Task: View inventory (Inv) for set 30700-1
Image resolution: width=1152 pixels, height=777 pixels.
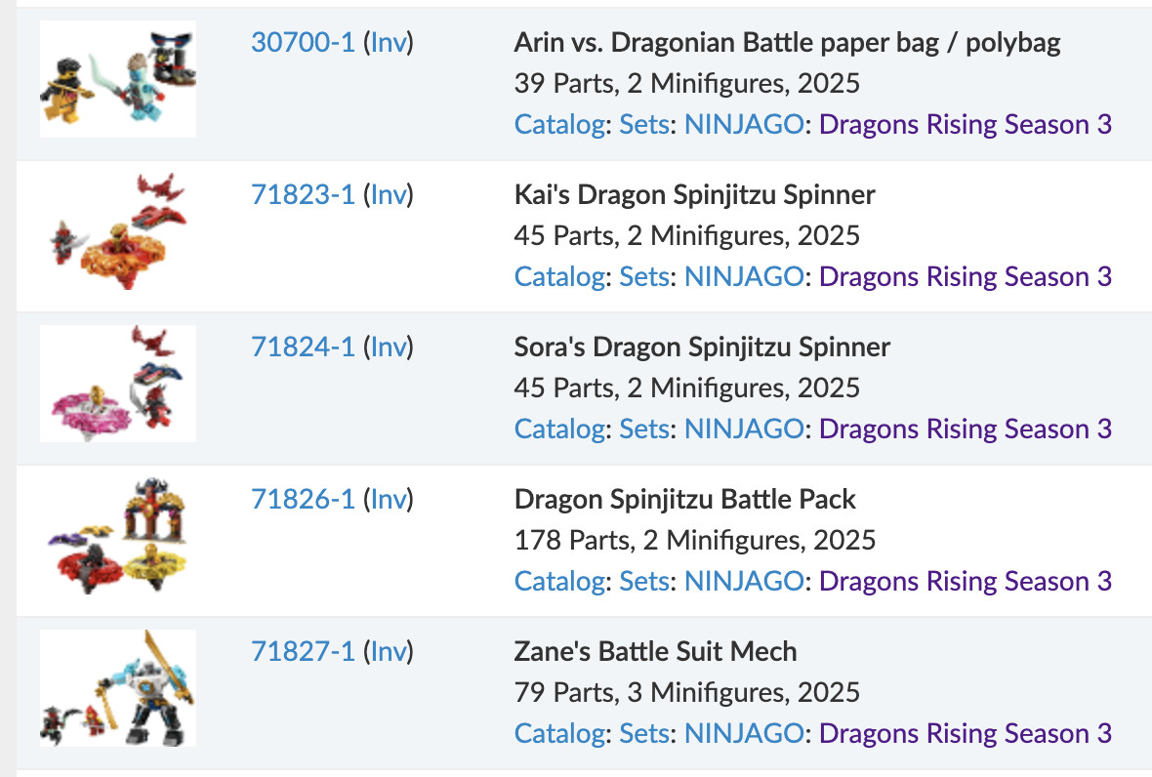Action: click(388, 43)
